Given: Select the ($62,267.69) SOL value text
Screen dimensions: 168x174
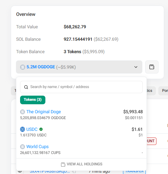Looking at the screenshot, I should [x=106, y=39].
